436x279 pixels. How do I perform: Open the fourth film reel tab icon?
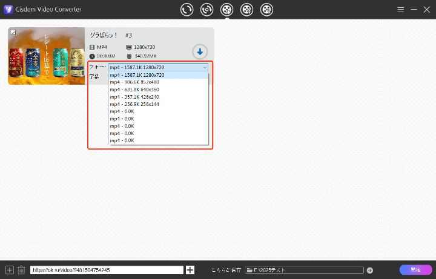coord(246,10)
